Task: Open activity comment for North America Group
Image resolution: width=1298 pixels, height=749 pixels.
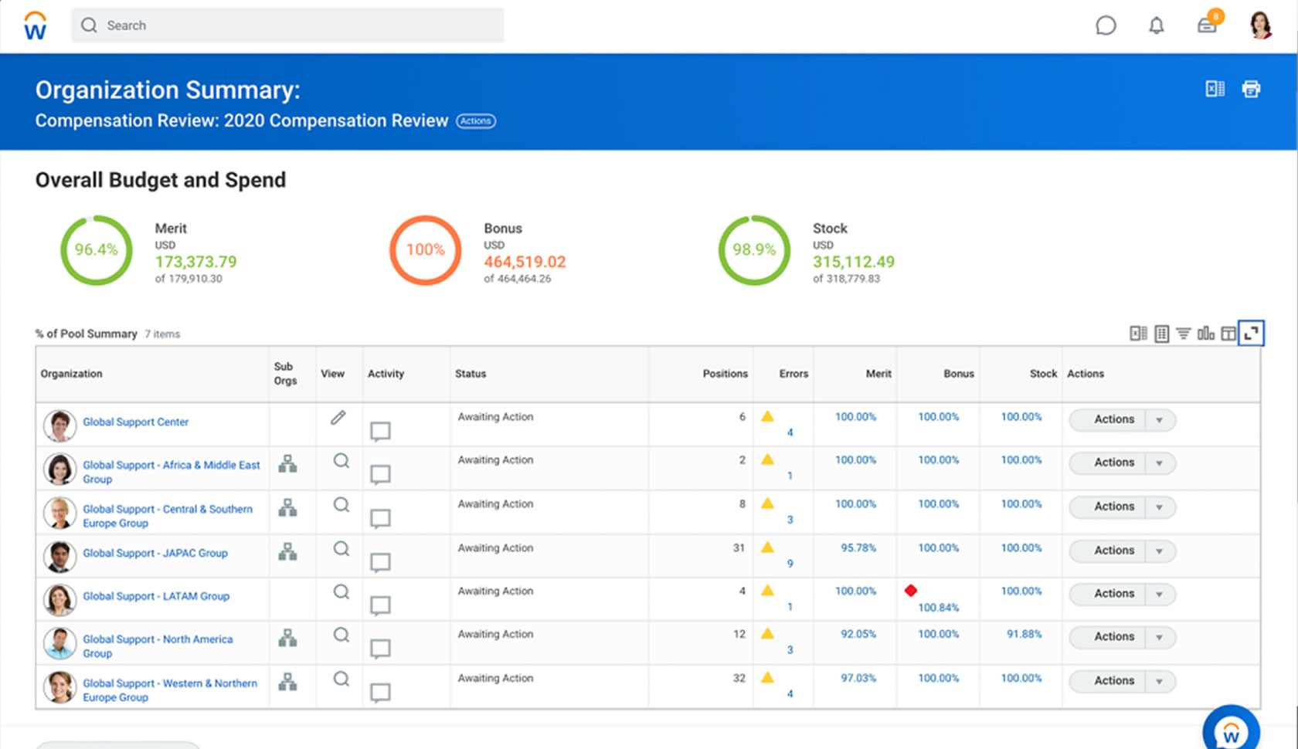Action: [380, 649]
